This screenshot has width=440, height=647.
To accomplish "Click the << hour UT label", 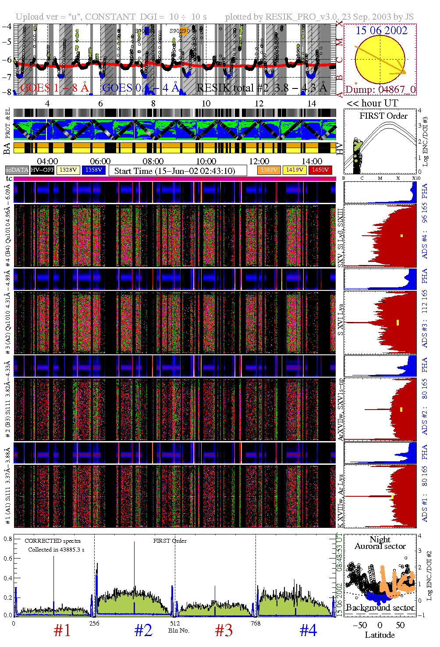I will click(x=372, y=103).
